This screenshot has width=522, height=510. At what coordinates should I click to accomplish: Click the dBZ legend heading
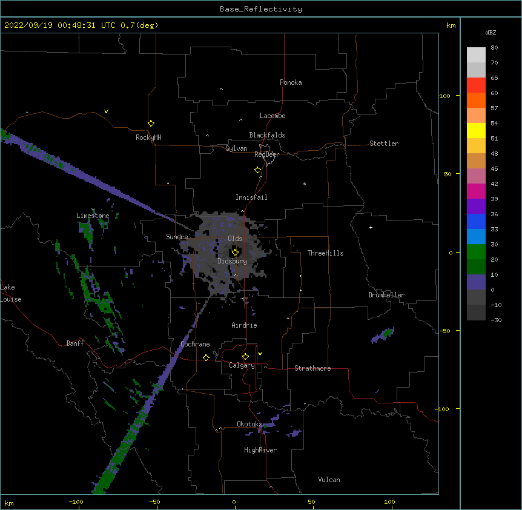point(491,32)
